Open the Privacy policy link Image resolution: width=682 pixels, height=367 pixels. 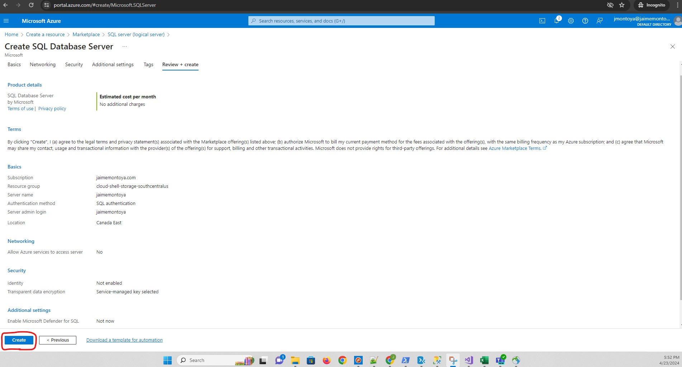[x=52, y=109]
